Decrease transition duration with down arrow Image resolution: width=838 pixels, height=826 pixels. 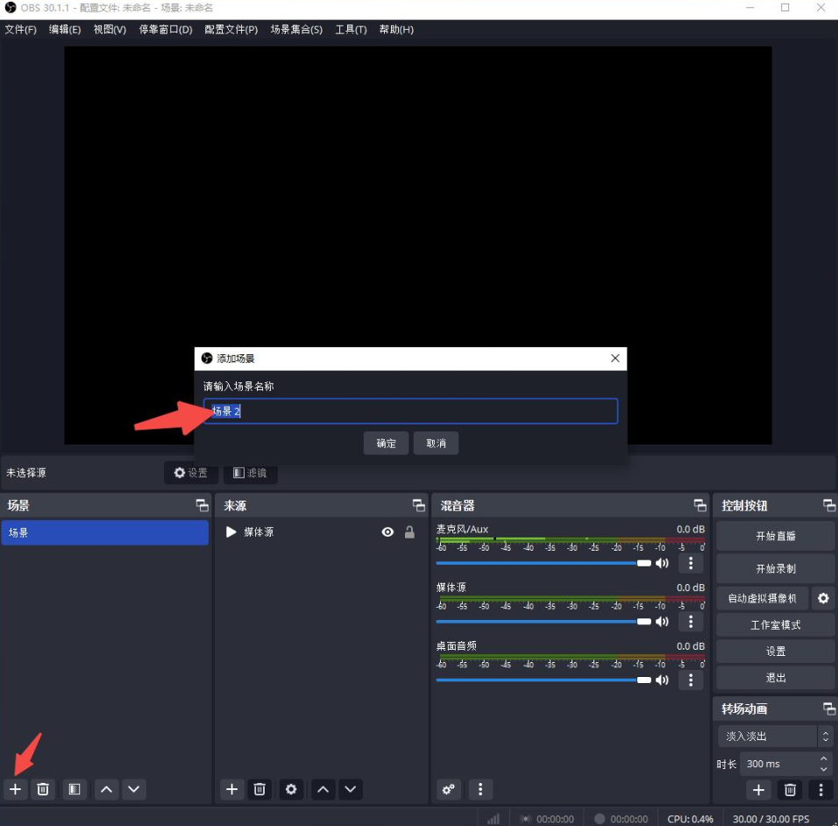click(824, 769)
